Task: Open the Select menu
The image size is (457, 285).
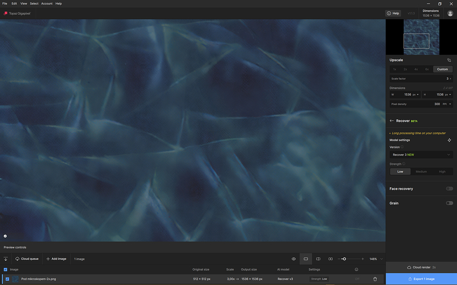Action: [x=34, y=4]
